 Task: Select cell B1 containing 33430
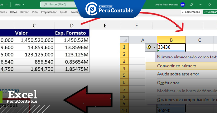[171, 47]
